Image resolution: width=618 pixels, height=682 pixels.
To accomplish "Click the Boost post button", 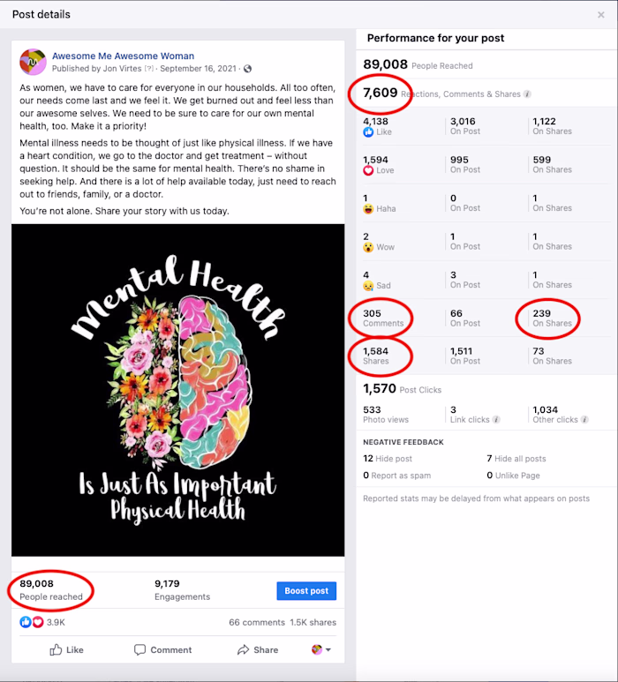I will tap(306, 590).
